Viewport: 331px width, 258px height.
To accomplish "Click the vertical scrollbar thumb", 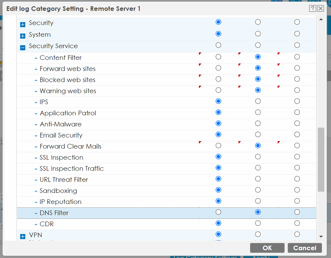I will 321,159.
